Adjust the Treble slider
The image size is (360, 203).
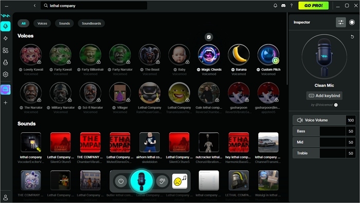319,153
